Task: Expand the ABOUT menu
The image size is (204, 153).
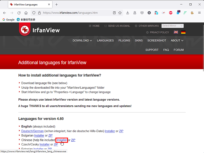Action: pos(177,41)
